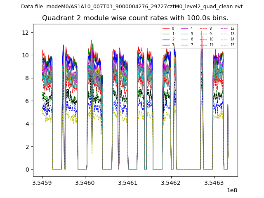Viewport: 264px width, 198px height.
Task: Click the red solid line legend marker for module 0
Action: (x=166, y=28)
